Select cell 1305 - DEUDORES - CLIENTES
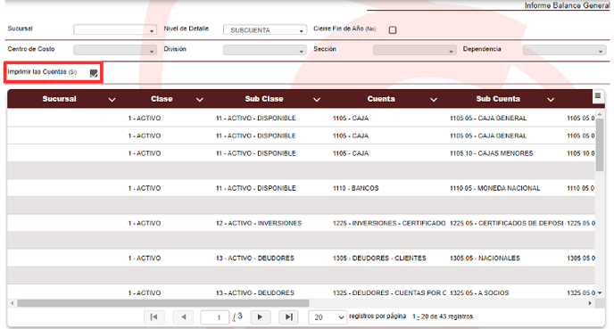 pyautogui.click(x=379, y=259)
